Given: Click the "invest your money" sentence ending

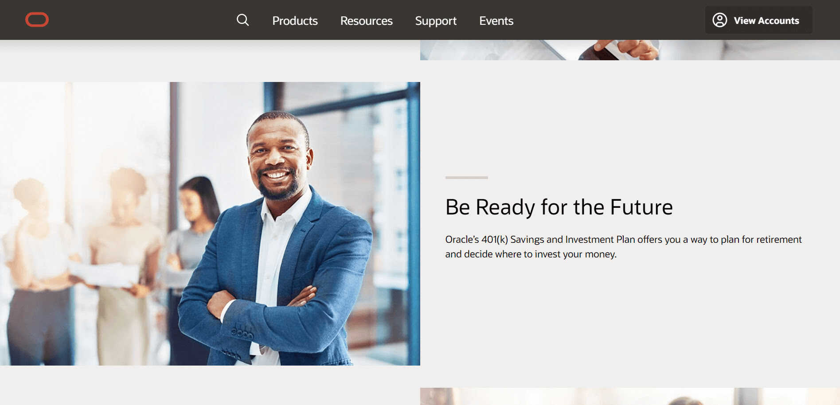Looking at the screenshot, I should [576, 254].
